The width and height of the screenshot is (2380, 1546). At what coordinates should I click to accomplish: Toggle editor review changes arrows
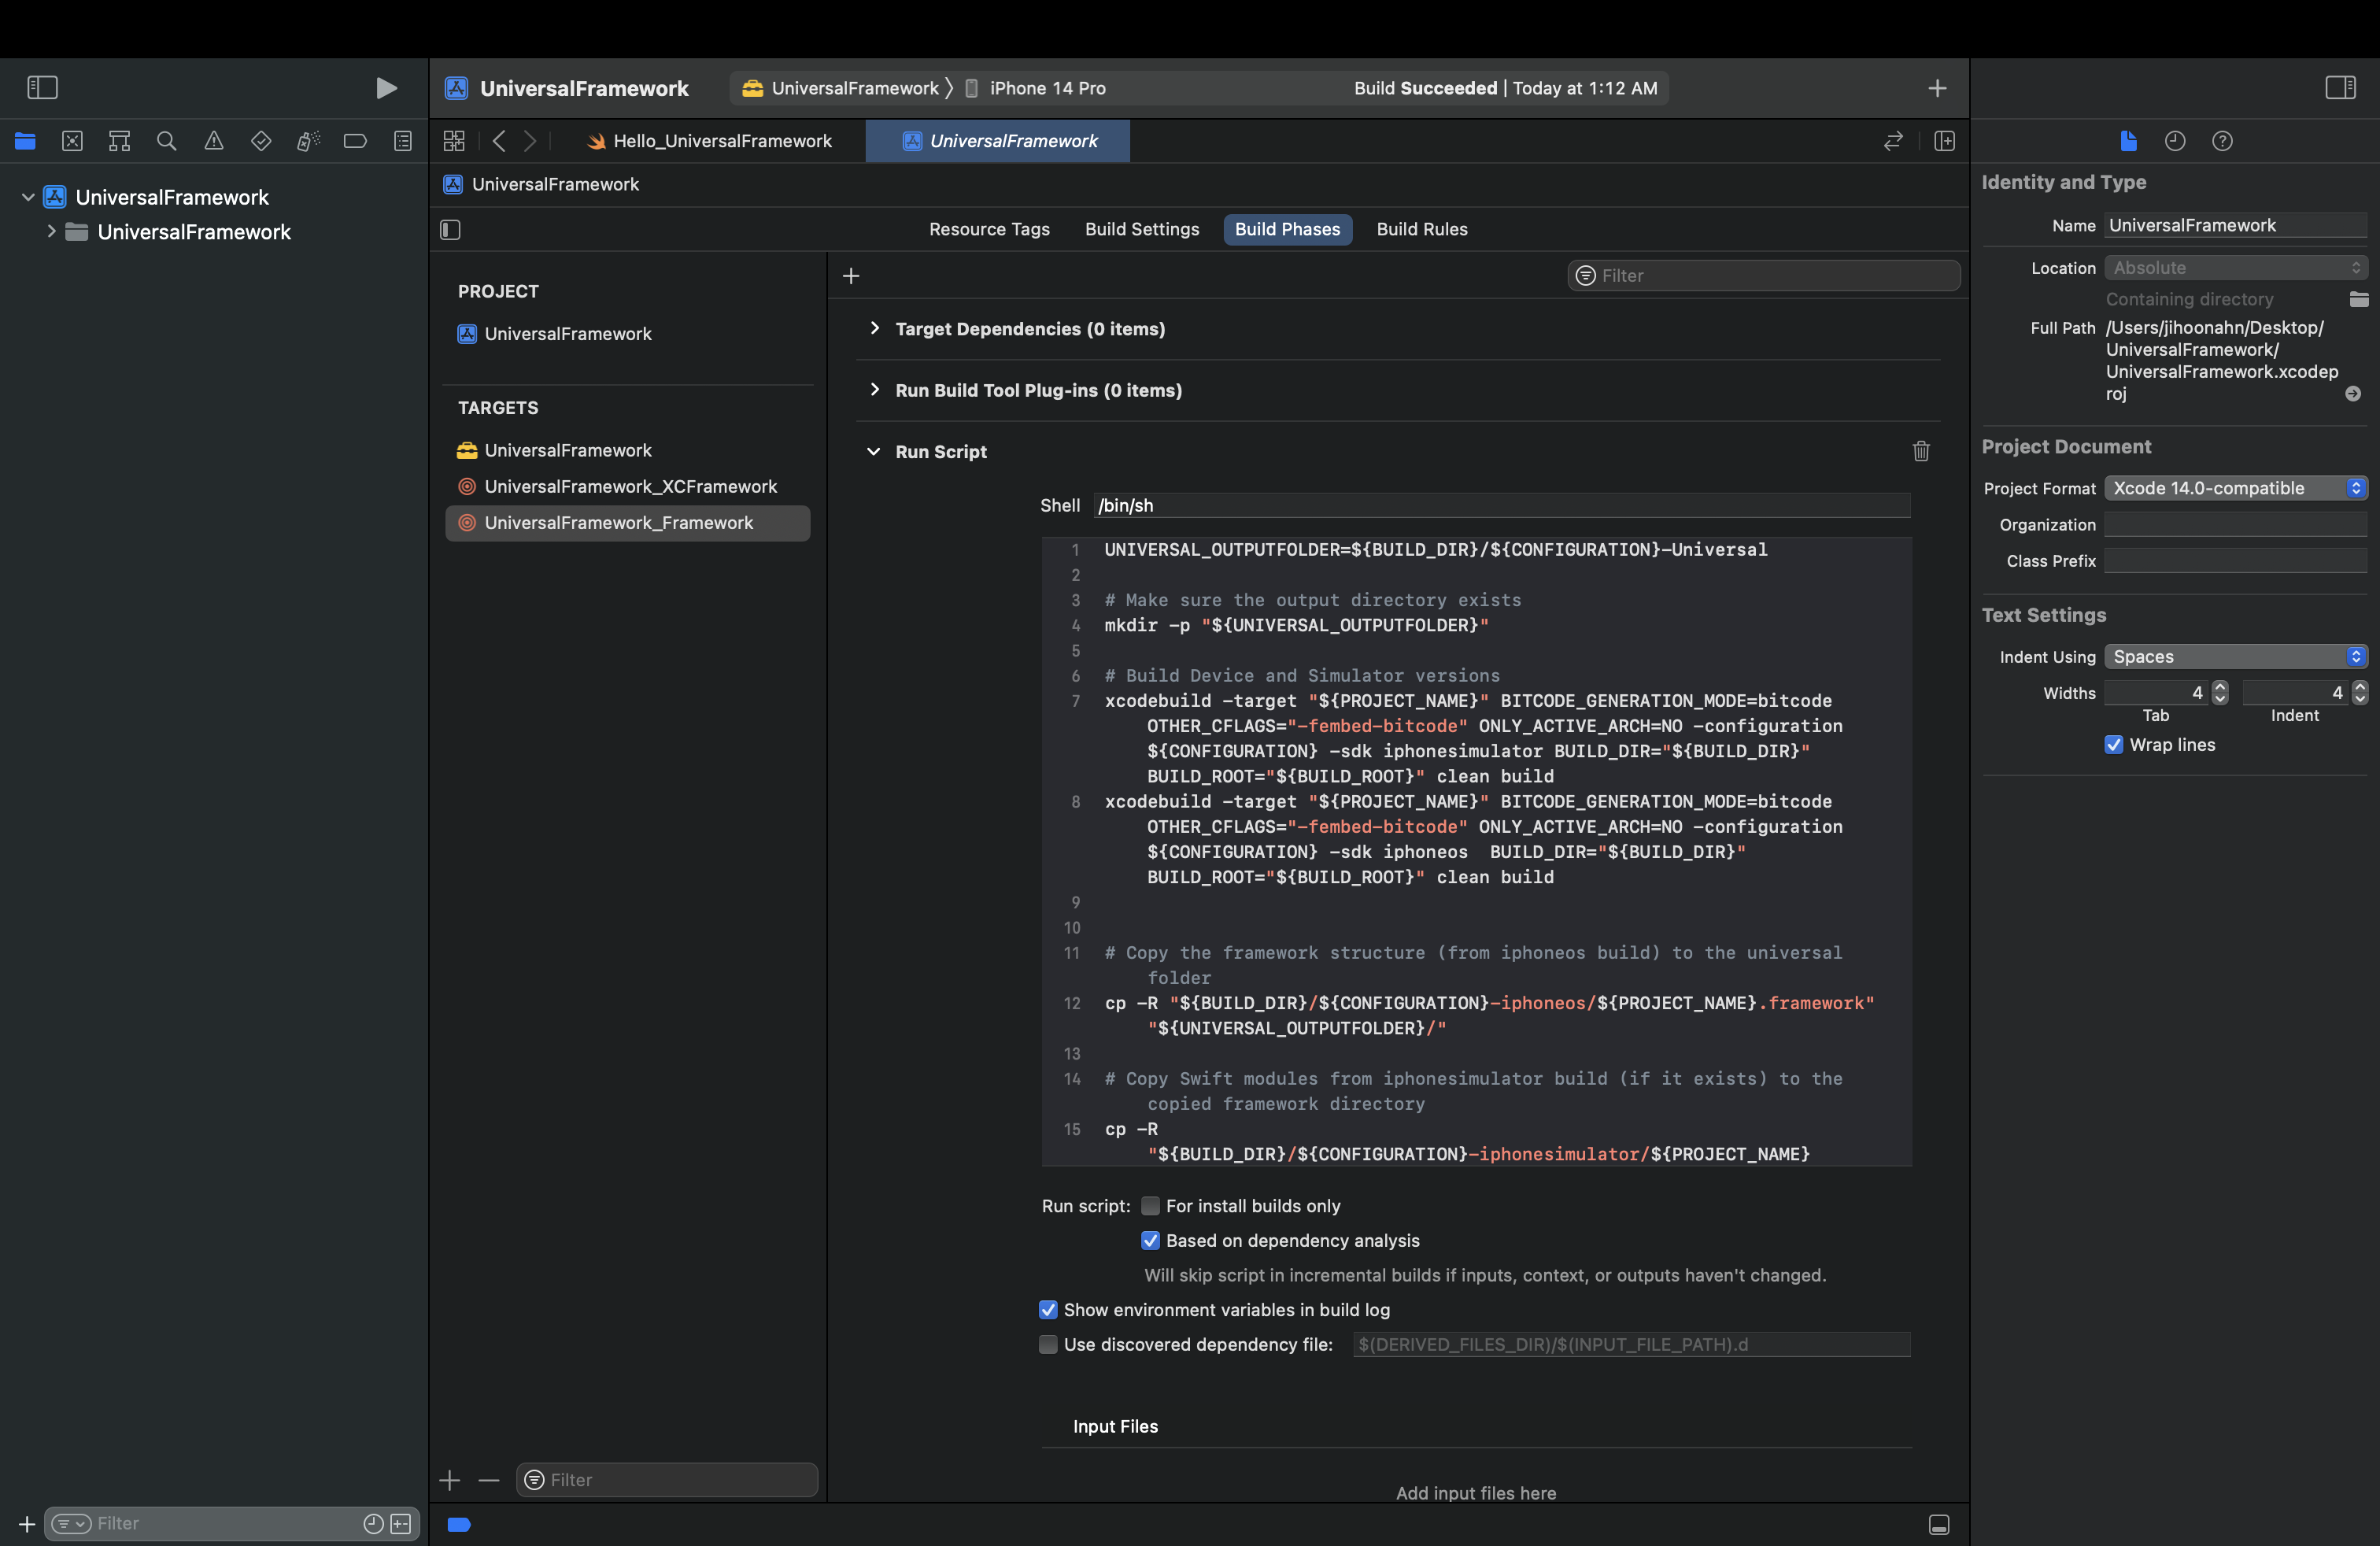click(x=1892, y=141)
